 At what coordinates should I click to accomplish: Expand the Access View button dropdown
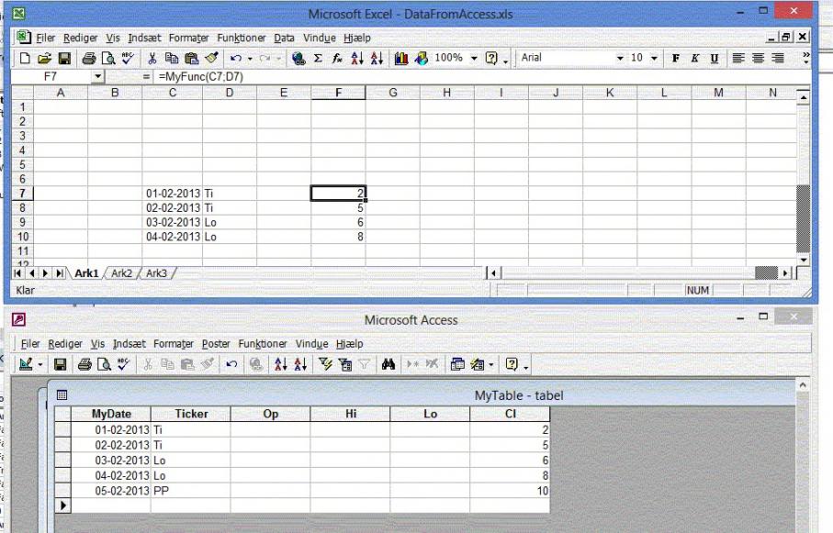pyautogui.click(x=40, y=365)
